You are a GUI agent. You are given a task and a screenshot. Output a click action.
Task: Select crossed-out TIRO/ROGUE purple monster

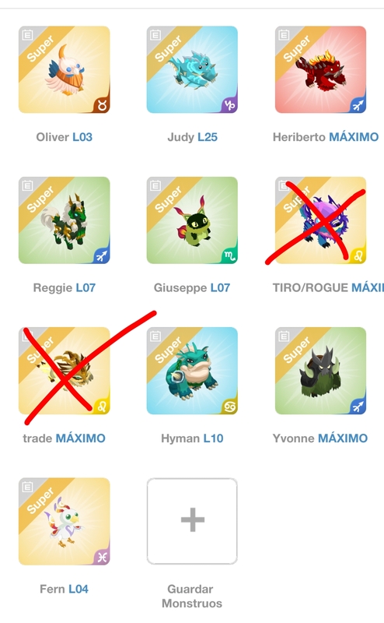coord(320,220)
